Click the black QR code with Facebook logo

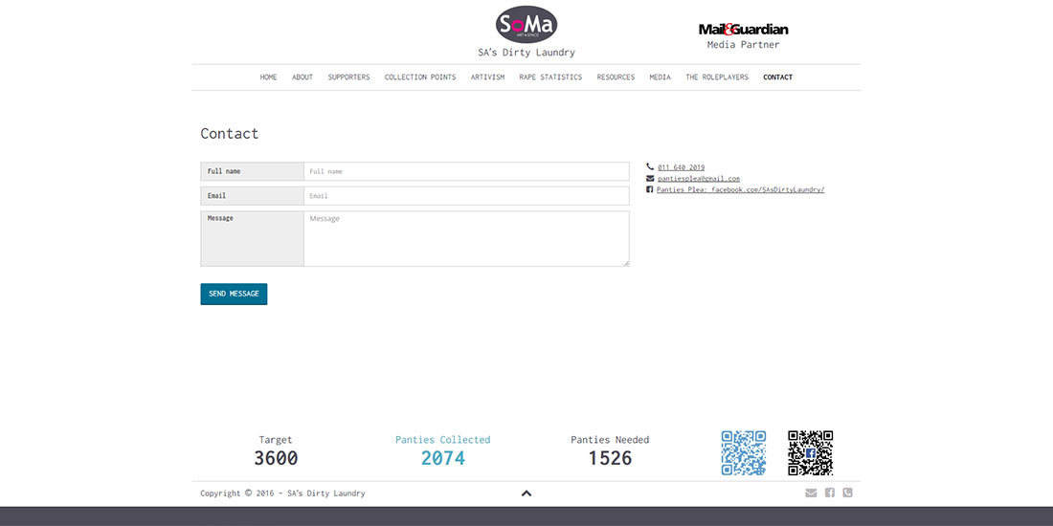(810, 453)
